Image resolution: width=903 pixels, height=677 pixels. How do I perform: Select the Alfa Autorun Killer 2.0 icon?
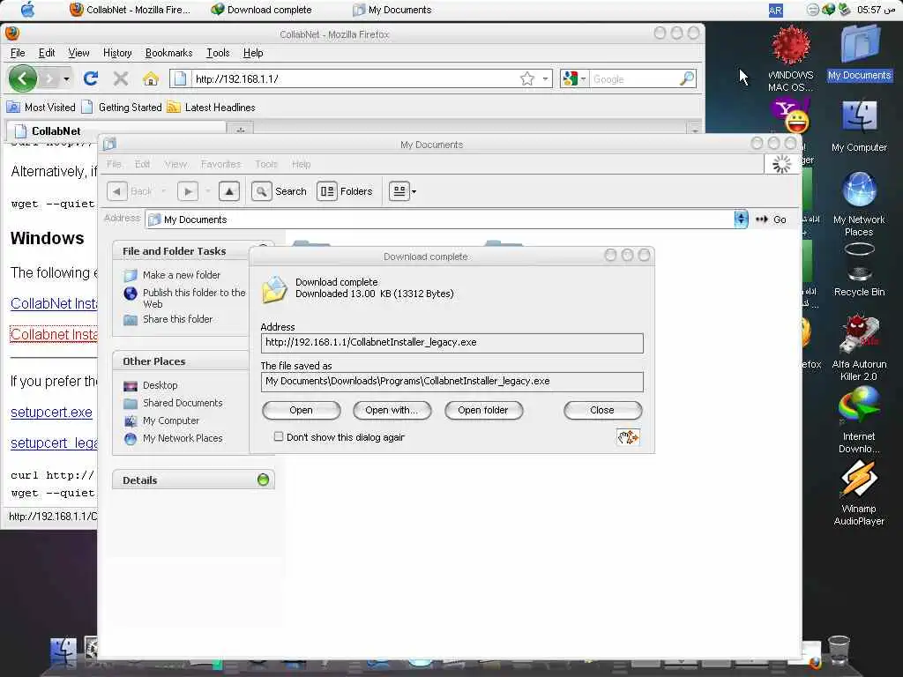859,347
